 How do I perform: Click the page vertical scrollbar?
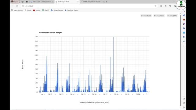pos(181,61)
